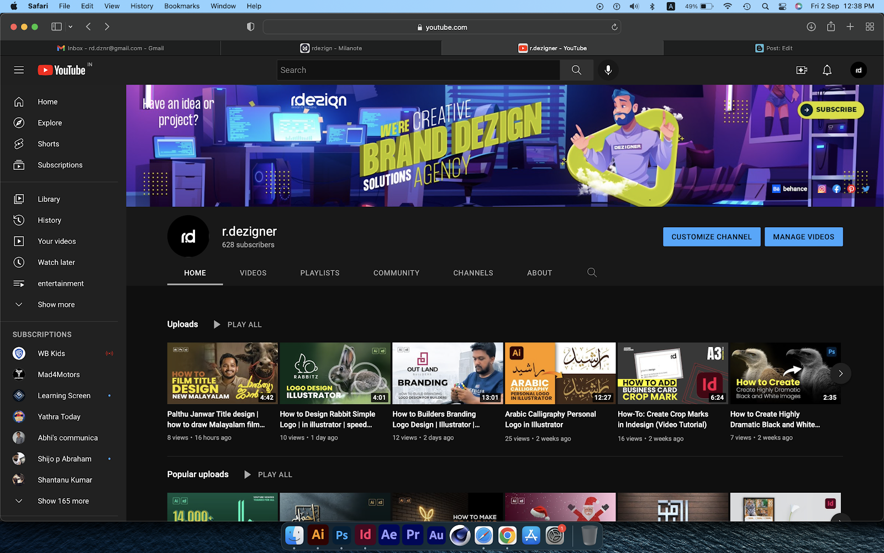Switch to Post: Edit Safari tab
This screenshot has height=553, width=884.
773,48
